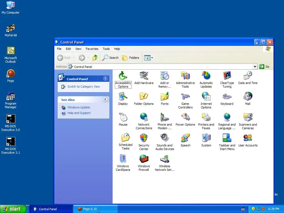
Task: Select Control Panel taskbar button
Action: pyautogui.click(x=51, y=209)
